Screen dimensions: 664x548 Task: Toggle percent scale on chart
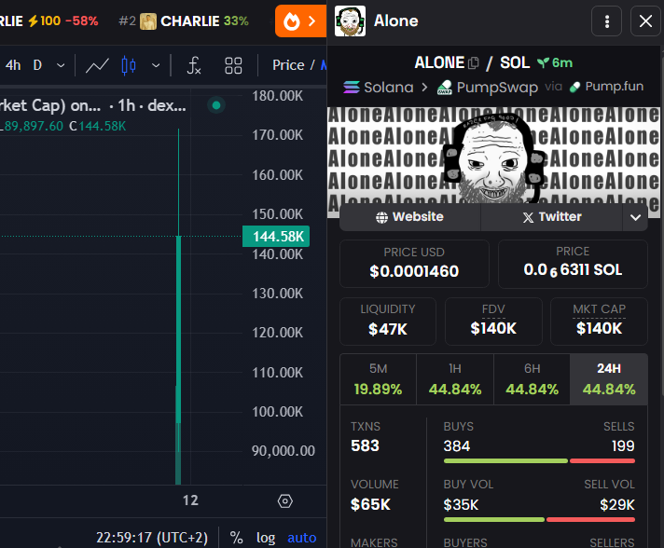[x=236, y=538]
